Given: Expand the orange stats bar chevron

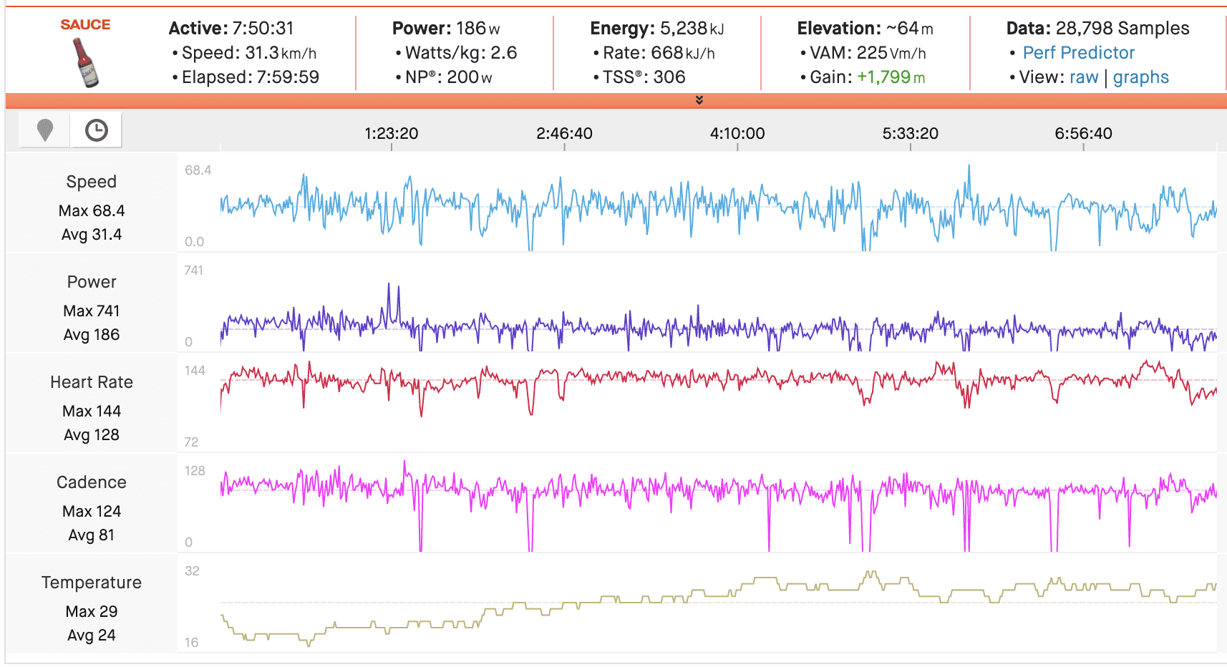Looking at the screenshot, I should tap(699, 100).
